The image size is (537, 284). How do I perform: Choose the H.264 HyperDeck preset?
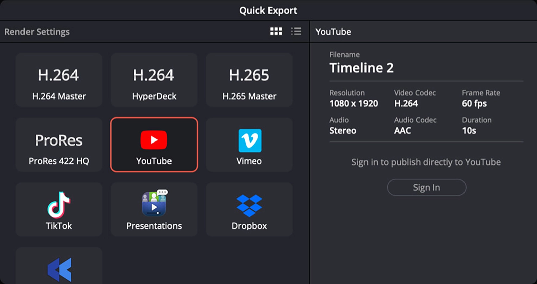point(154,80)
